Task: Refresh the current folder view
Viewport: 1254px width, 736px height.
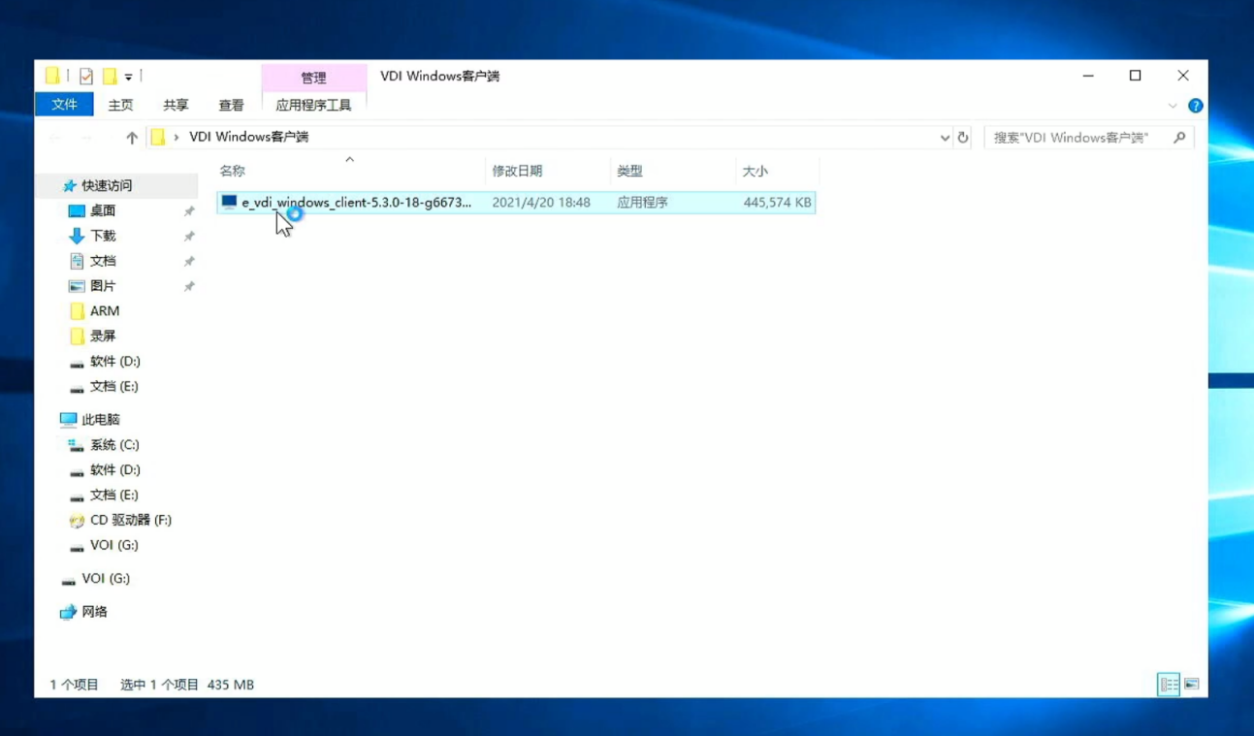Action: [963, 138]
